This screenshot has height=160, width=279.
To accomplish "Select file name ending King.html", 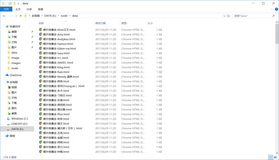I will pyautogui.click(x=56, y=67).
